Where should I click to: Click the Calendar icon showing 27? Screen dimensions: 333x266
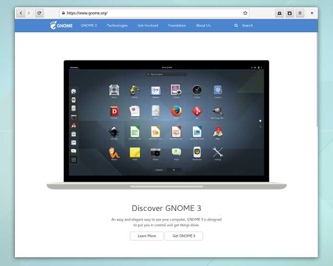[156, 91]
